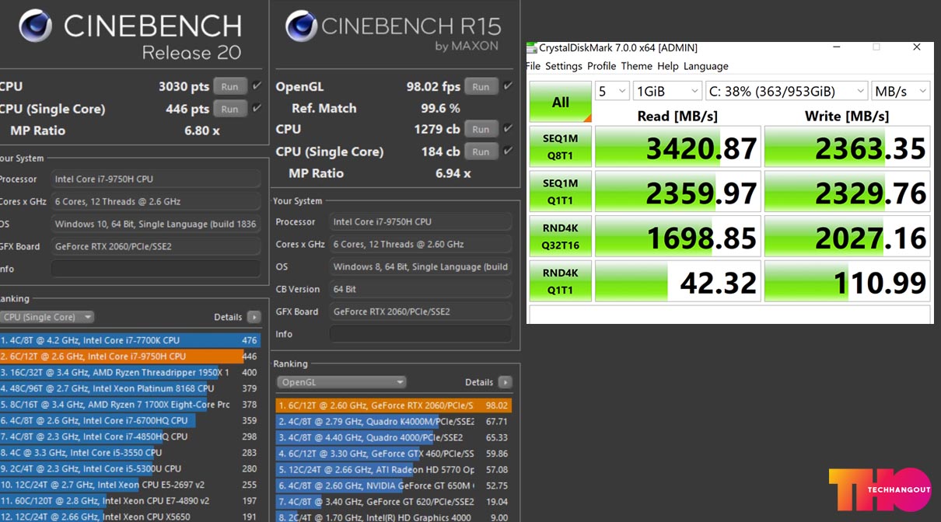This screenshot has height=522, width=941.
Task: Select the Quadro 4000 OpenGL ranking row
Action: [x=394, y=437]
